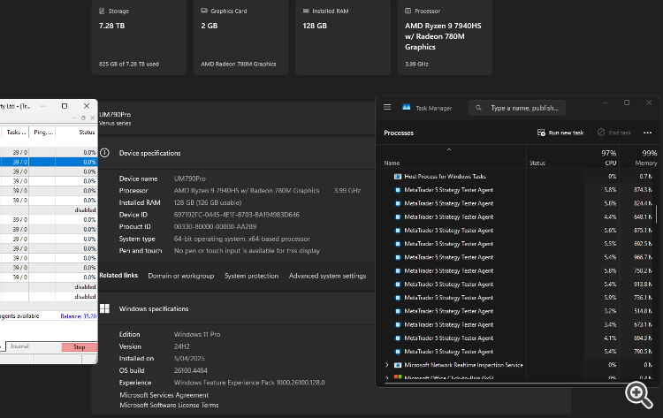Click the Microsoft Network Realtime Inspection Service icon
The height and width of the screenshot is (418, 663).
coord(398,365)
